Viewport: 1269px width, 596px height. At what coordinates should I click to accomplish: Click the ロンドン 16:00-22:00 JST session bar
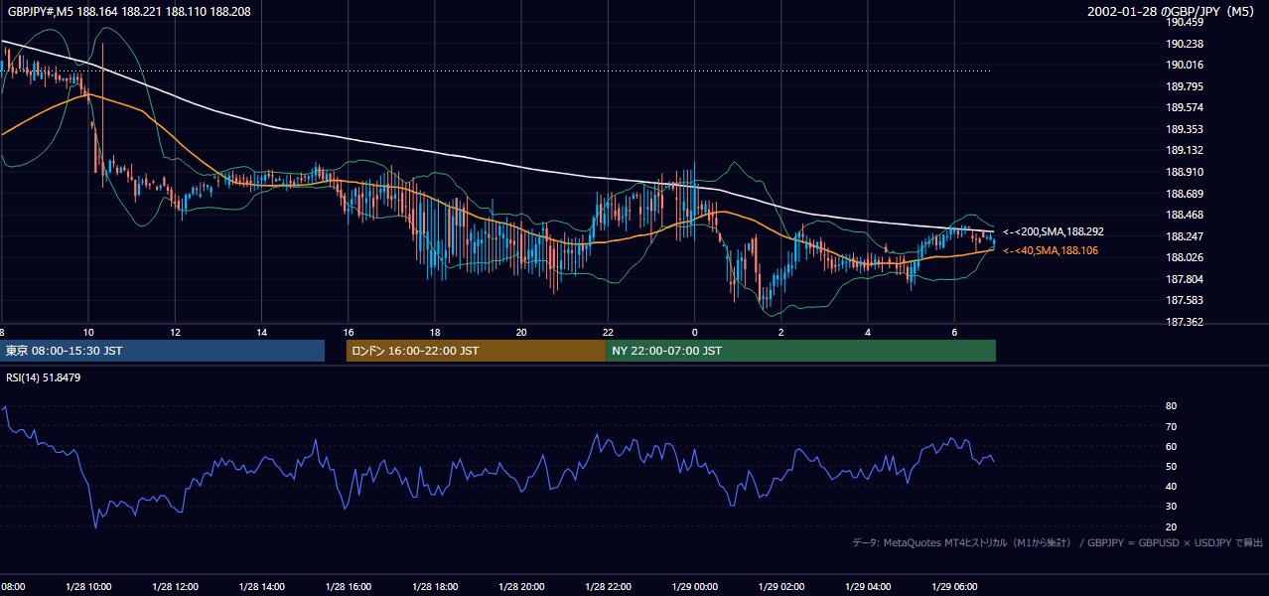tap(476, 351)
